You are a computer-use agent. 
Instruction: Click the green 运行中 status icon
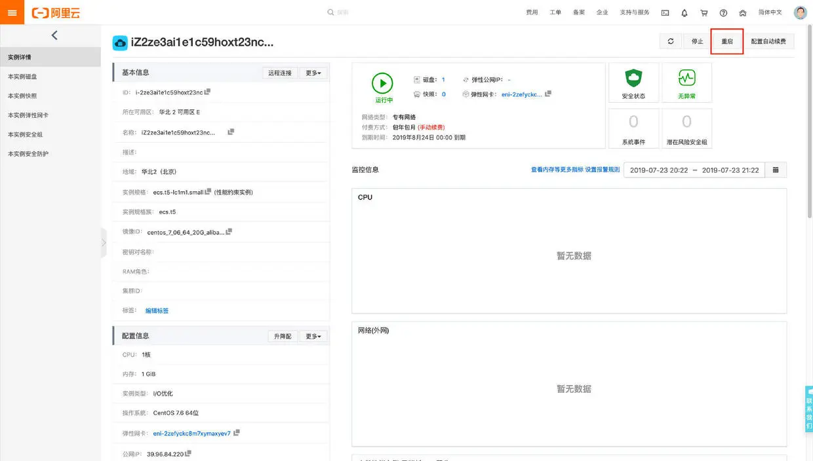pos(382,83)
